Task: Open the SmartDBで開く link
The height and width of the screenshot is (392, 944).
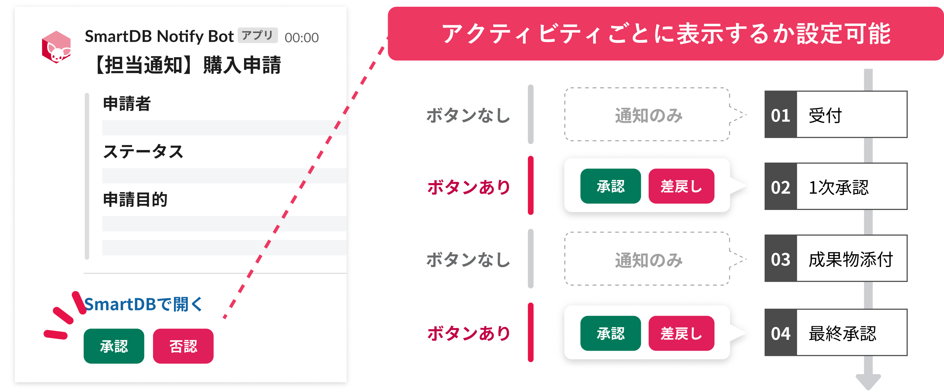Action: point(143,304)
